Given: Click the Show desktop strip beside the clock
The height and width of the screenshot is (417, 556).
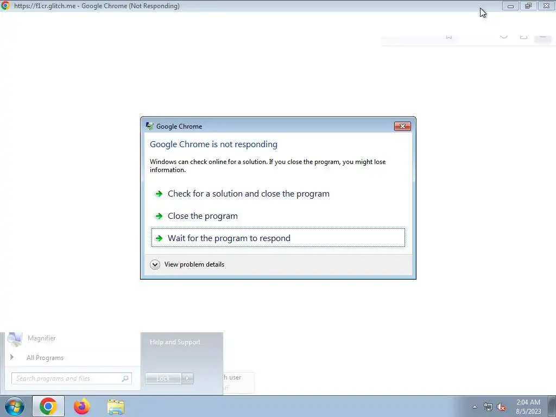Looking at the screenshot, I should click(552, 406).
